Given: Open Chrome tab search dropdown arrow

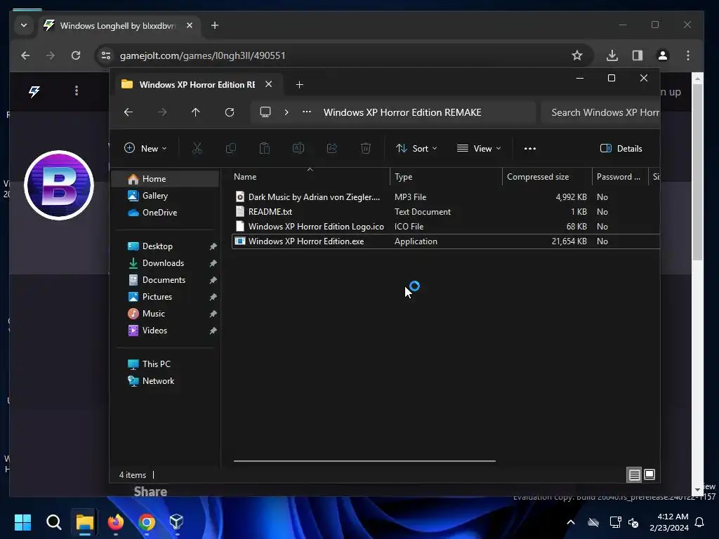Looking at the screenshot, I should pyautogui.click(x=24, y=25).
